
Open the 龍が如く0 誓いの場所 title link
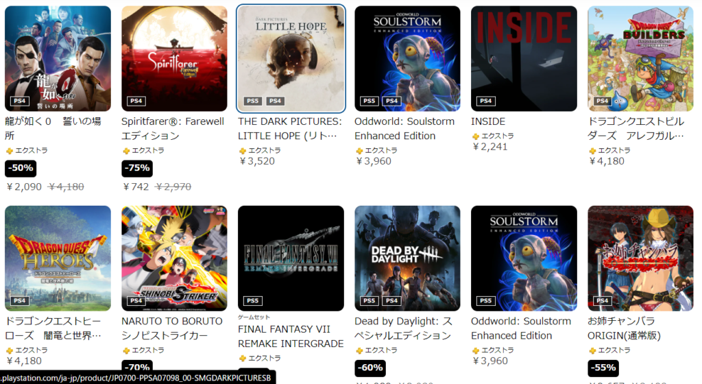pyautogui.click(x=53, y=128)
